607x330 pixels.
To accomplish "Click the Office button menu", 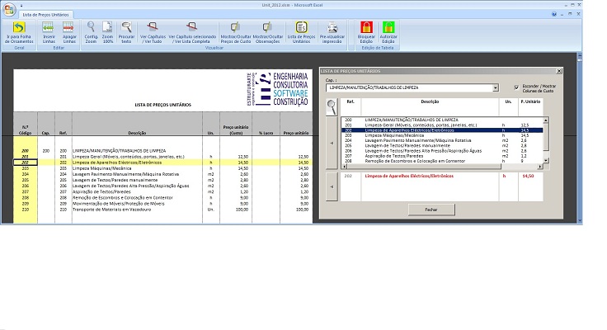I will point(8,7).
